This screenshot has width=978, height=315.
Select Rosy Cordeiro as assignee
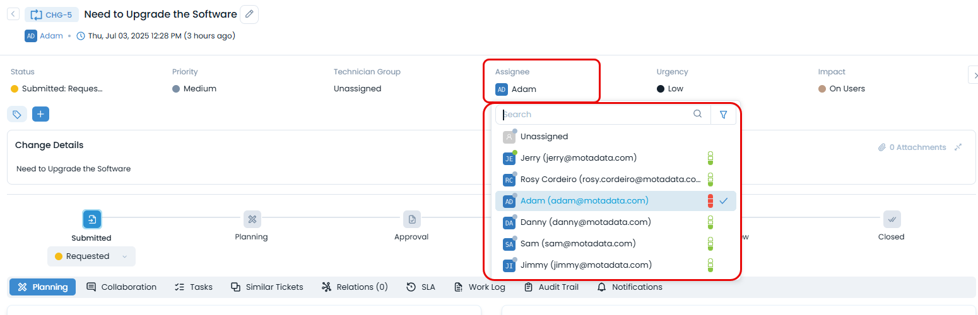(615, 180)
